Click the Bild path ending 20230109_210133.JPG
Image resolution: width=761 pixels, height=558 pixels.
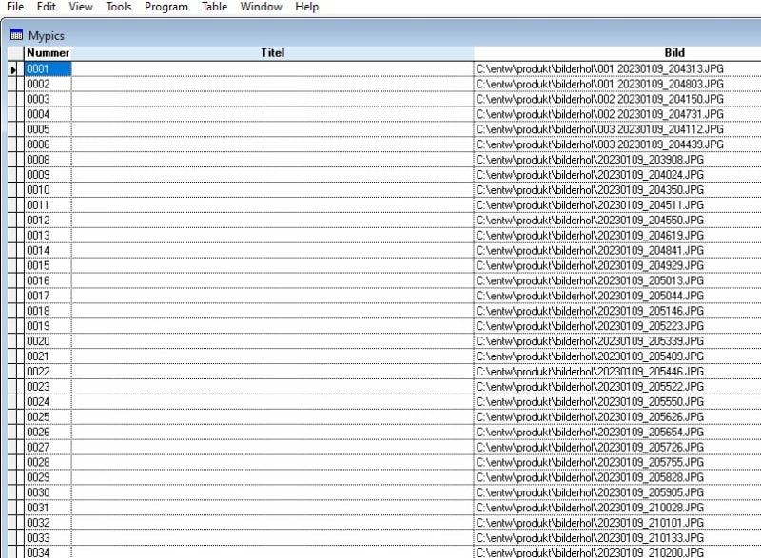pos(590,538)
